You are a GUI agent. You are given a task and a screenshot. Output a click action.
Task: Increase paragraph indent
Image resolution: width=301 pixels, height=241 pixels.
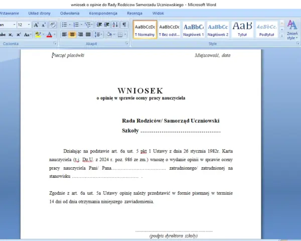[x=107, y=25]
